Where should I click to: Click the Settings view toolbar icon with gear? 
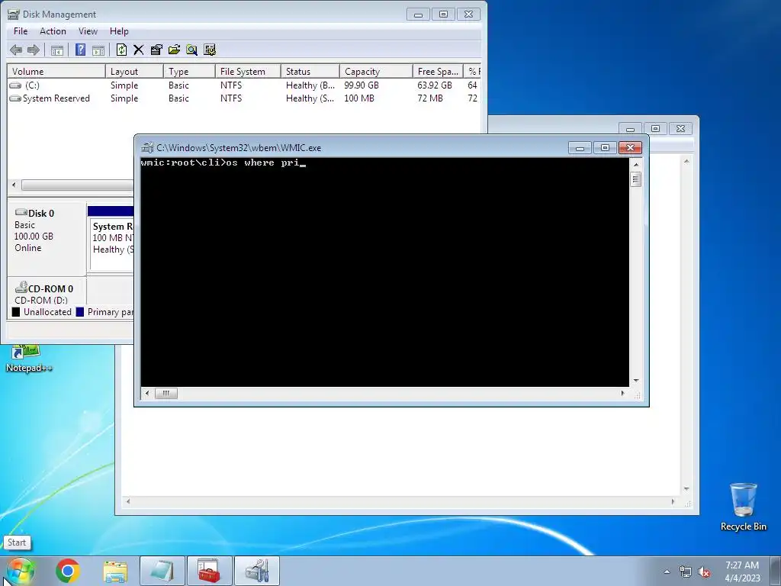coord(210,50)
